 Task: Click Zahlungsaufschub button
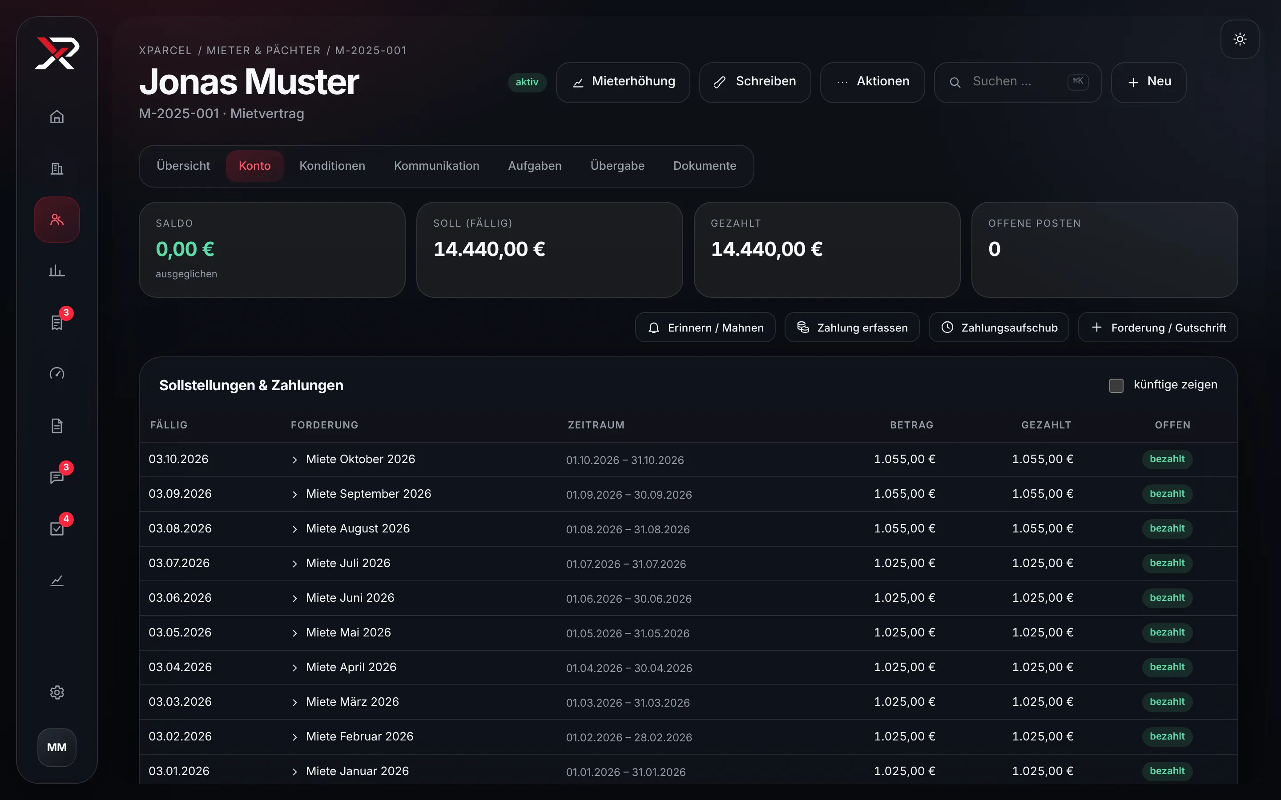pyautogui.click(x=998, y=328)
